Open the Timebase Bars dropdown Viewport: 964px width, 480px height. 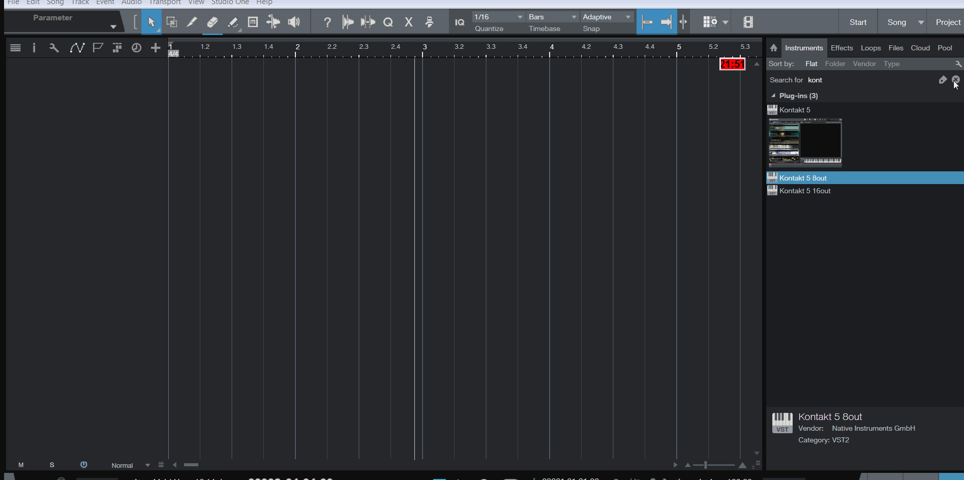[x=553, y=17]
